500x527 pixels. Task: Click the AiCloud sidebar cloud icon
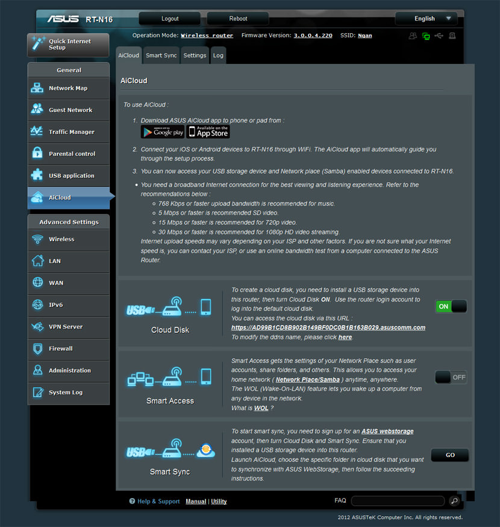pos(37,197)
